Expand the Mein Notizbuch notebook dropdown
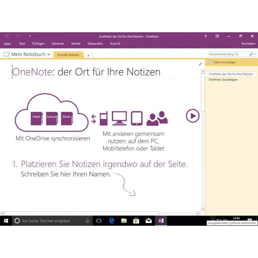 click(48, 55)
